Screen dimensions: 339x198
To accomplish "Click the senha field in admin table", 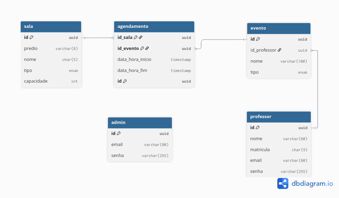I will coord(140,156).
